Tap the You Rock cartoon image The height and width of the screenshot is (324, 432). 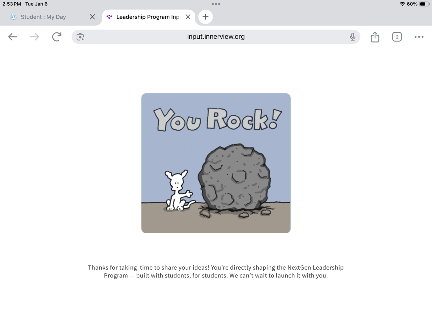pyautogui.click(x=216, y=163)
